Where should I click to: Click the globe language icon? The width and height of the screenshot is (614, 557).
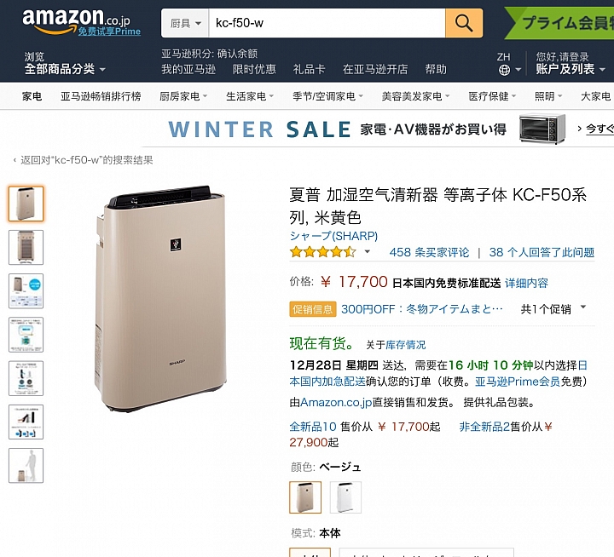point(504,70)
